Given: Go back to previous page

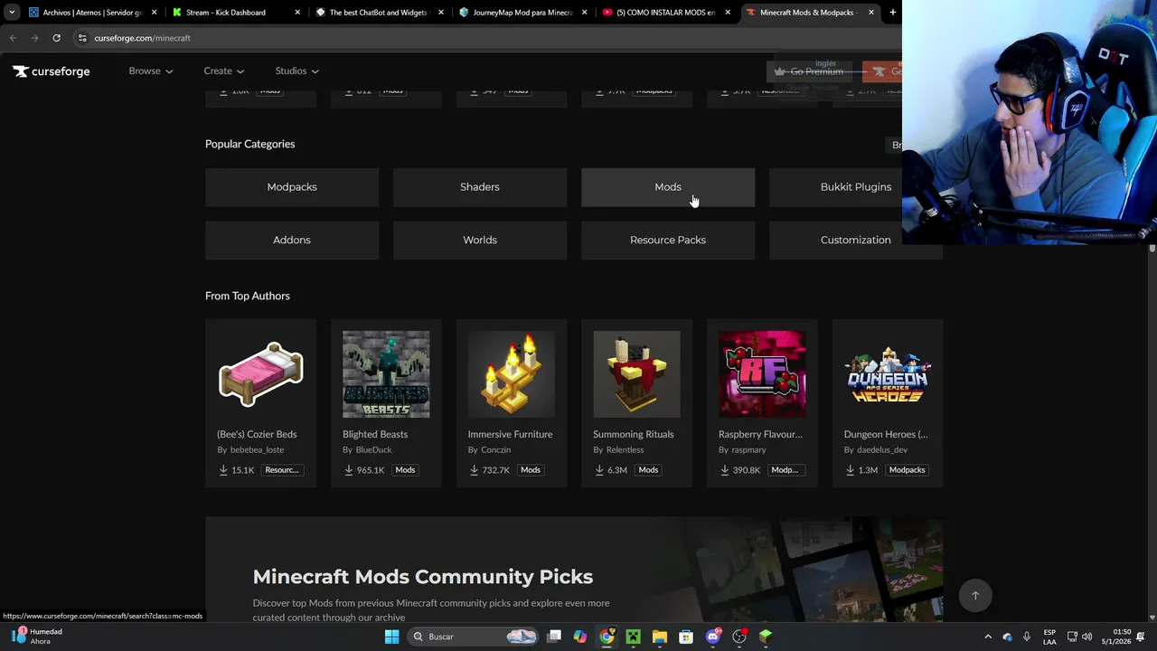Looking at the screenshot, I should 13,38.
